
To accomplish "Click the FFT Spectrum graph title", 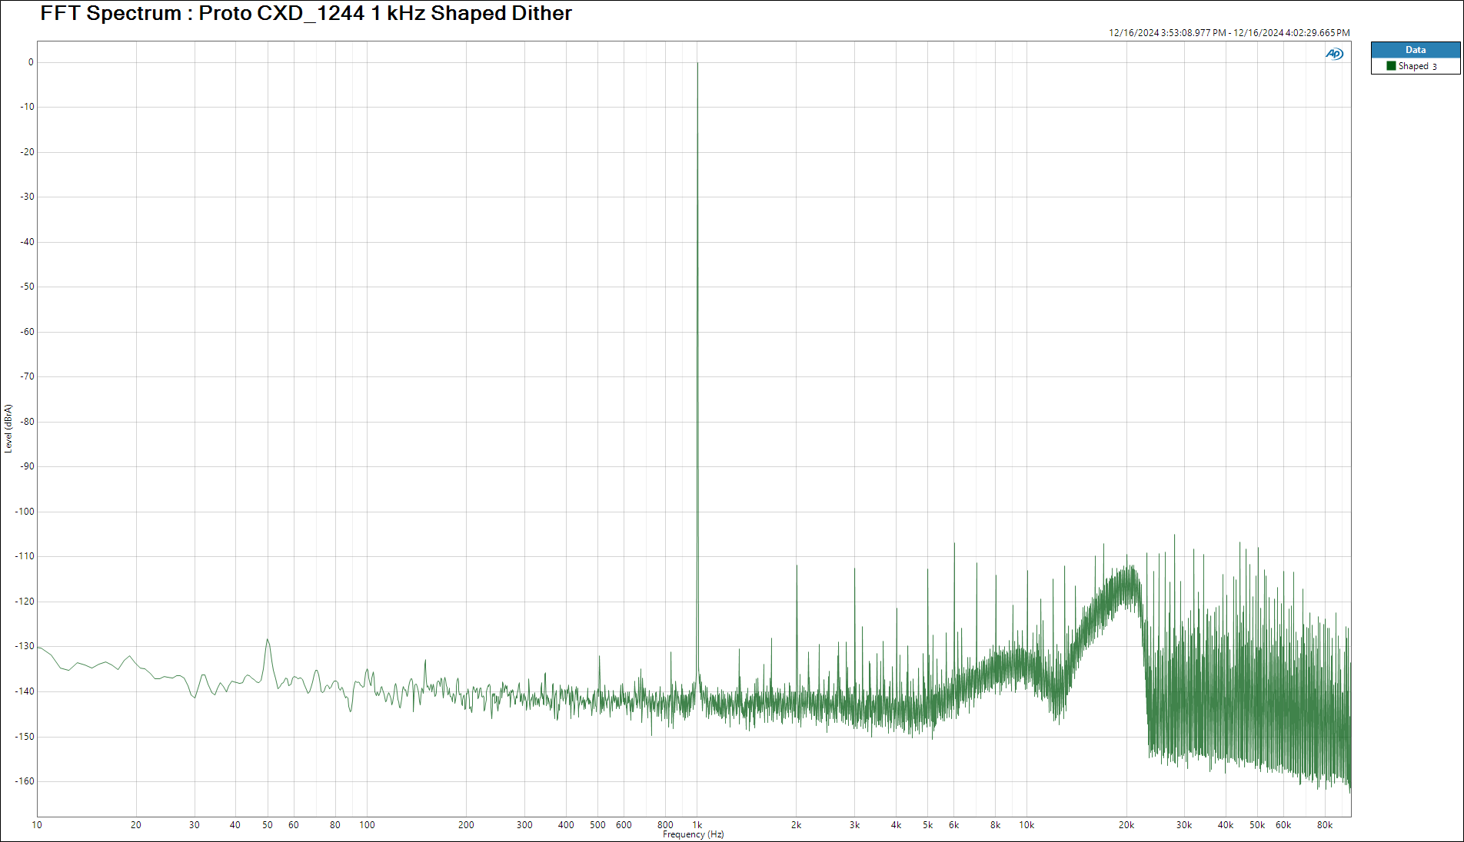I will pyautogui.click(x=305, y=13).
